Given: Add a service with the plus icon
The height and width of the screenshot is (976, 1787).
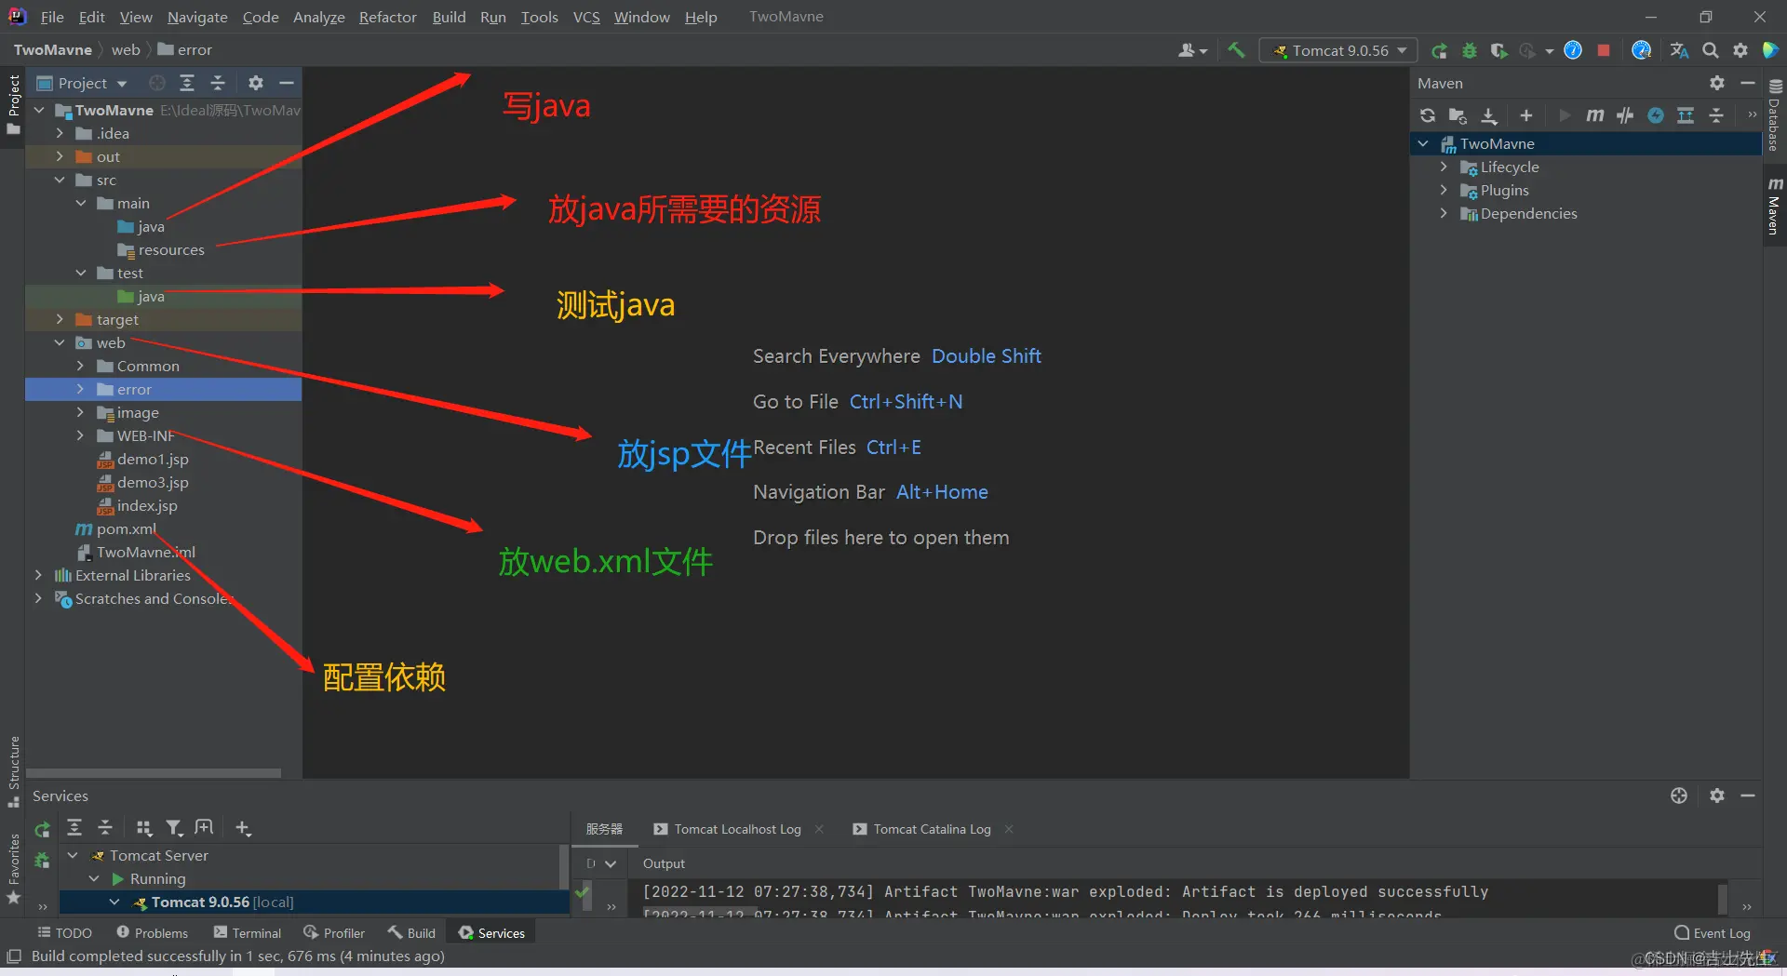Looking at the screenshot, I should click(x=243, y=827).
